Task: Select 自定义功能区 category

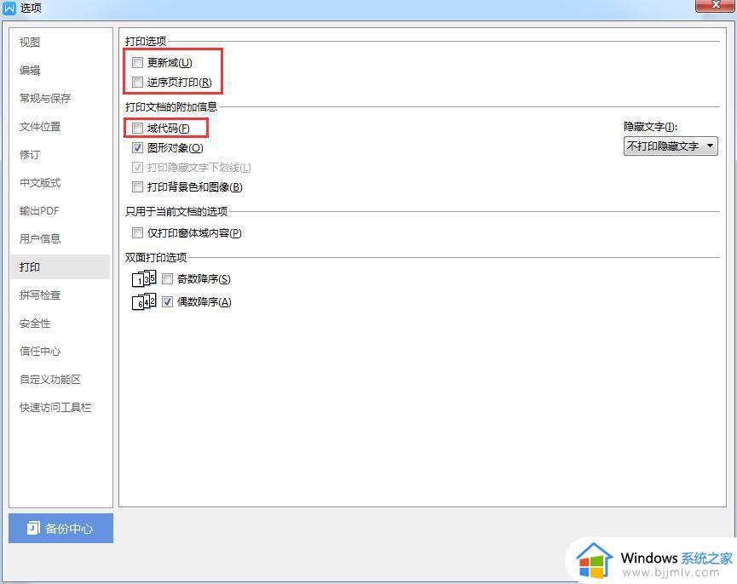Action: coord(60,380)
